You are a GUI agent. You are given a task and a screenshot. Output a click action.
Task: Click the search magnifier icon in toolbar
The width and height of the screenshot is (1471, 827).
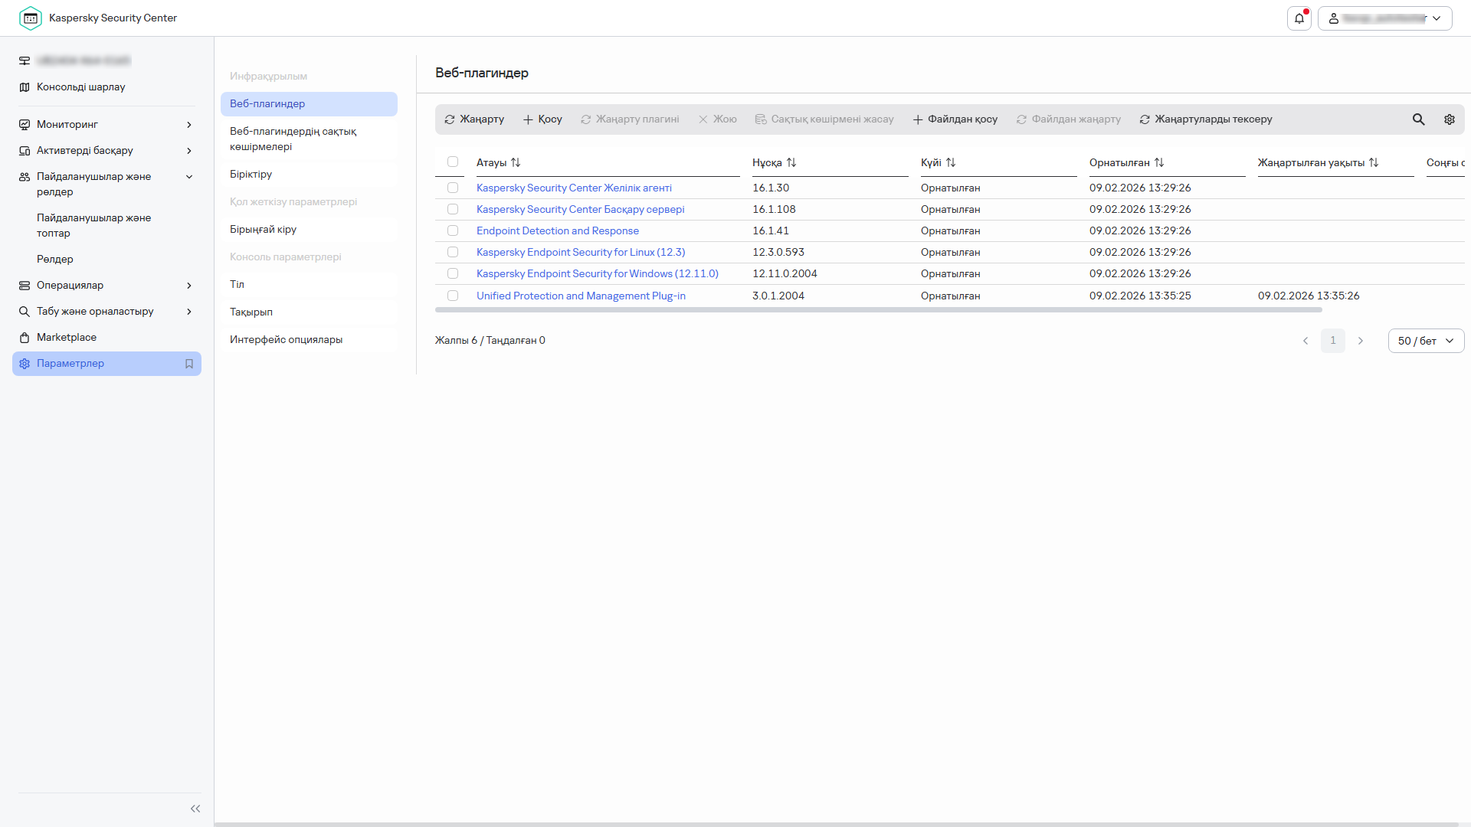coord(1418,119)
